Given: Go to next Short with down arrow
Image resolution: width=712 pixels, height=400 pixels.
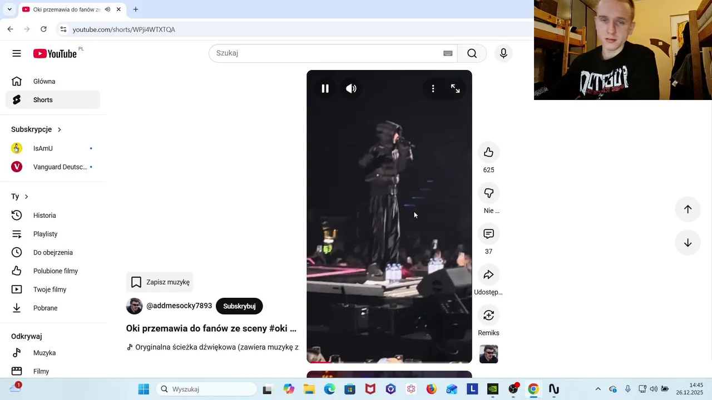Looking at the screenshot, I should click(x=688, y=243).
